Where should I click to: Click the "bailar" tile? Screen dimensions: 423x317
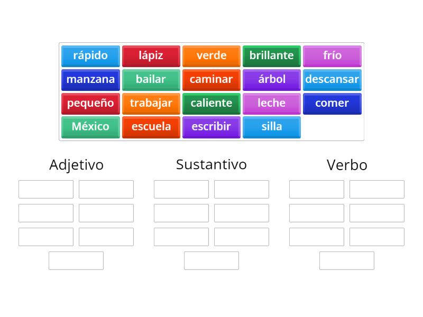pyautogui.click(x=151, y=79)
